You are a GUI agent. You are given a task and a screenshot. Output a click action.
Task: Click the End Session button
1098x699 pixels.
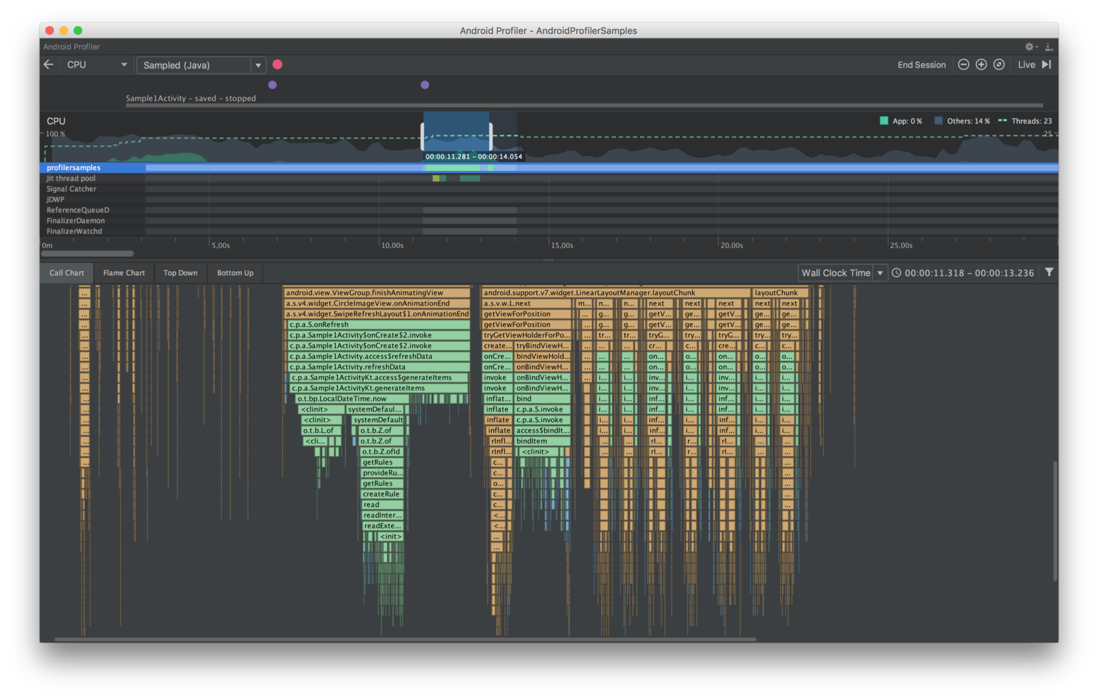pyautogui.click(x=921, y=64)
